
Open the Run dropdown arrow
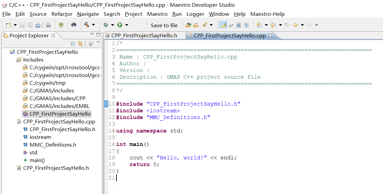pyautogui.click(x=127, y=25)
